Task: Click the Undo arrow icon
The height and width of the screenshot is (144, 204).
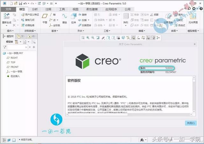Action: tap(25, 4)
